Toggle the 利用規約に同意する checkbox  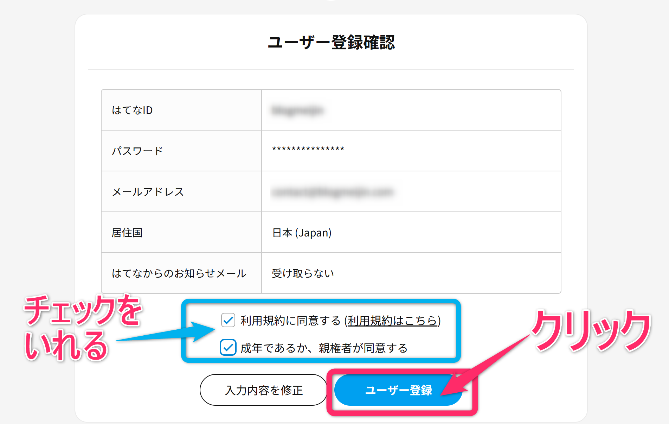point(228,320)
